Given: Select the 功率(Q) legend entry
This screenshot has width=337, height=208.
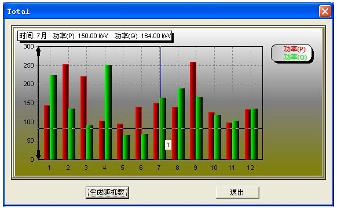Looking at the screenshot, I should [295, 57].
